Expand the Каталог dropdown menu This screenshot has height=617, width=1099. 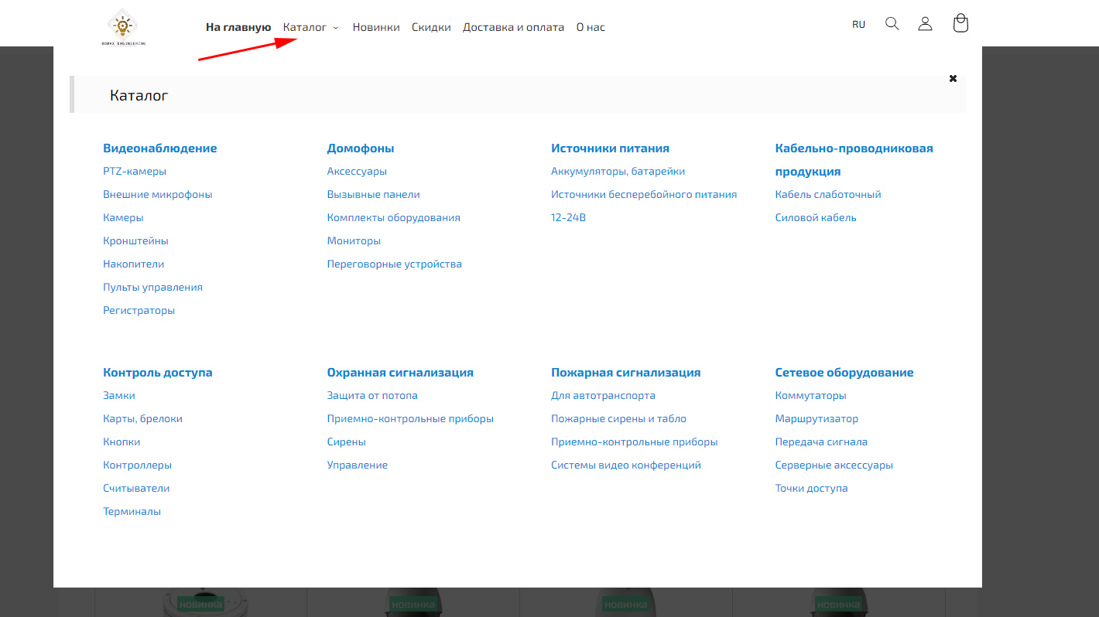click(310, 27)
